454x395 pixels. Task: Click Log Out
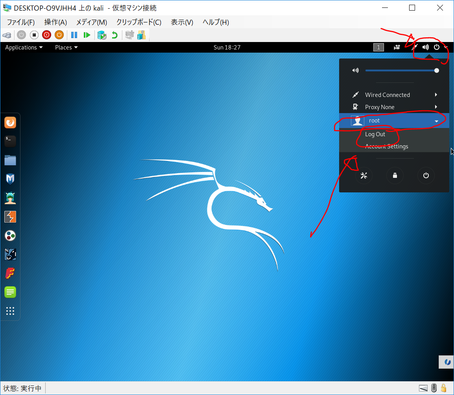point(375,134)
